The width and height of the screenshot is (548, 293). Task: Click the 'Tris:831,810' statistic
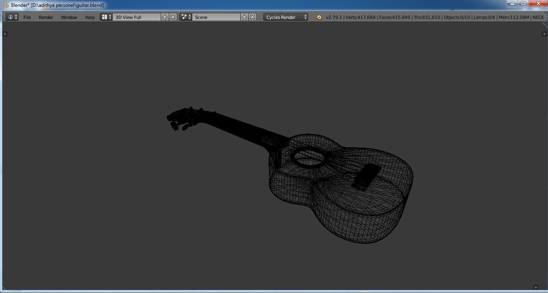427,17
